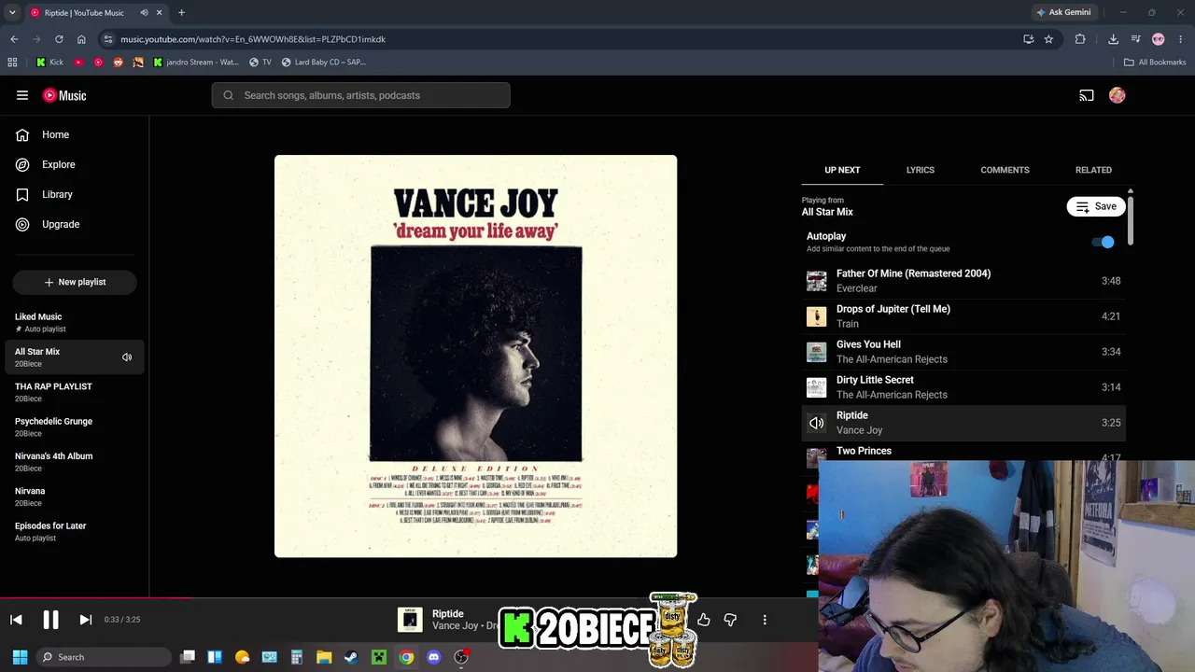Open File Explorer from the taskbar

pyautogui.click(x=324, y=657)
